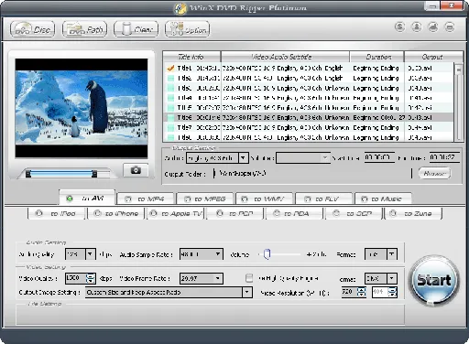Select the 'to AVI' output tab

point(87,199)
